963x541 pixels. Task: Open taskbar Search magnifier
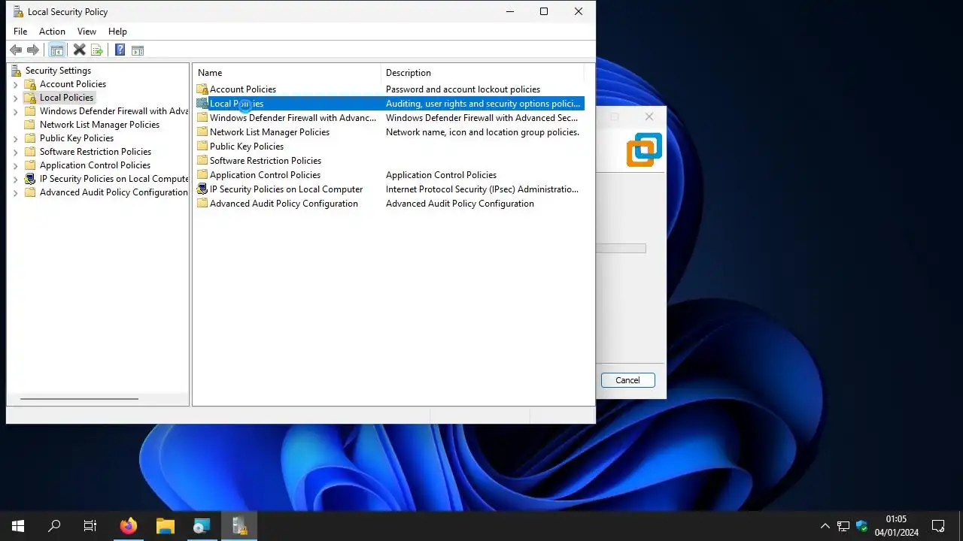[x=54, y=526]
